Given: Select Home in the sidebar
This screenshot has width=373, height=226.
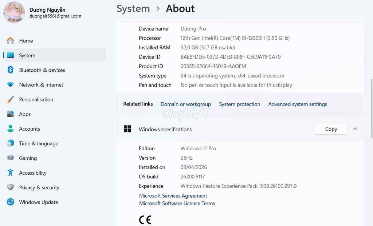Looking at the screenshot, I should 25,40.
